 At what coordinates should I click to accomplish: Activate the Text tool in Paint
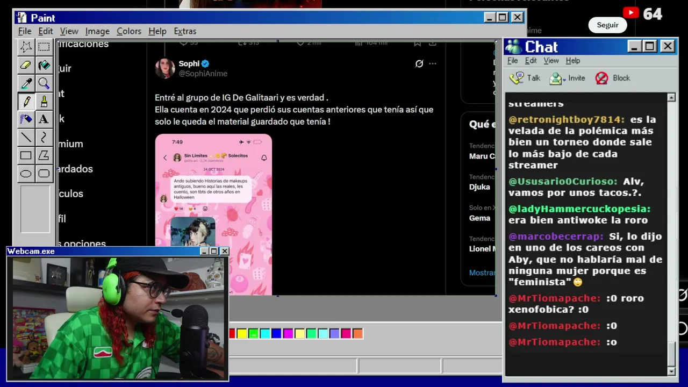coord(44,119)
